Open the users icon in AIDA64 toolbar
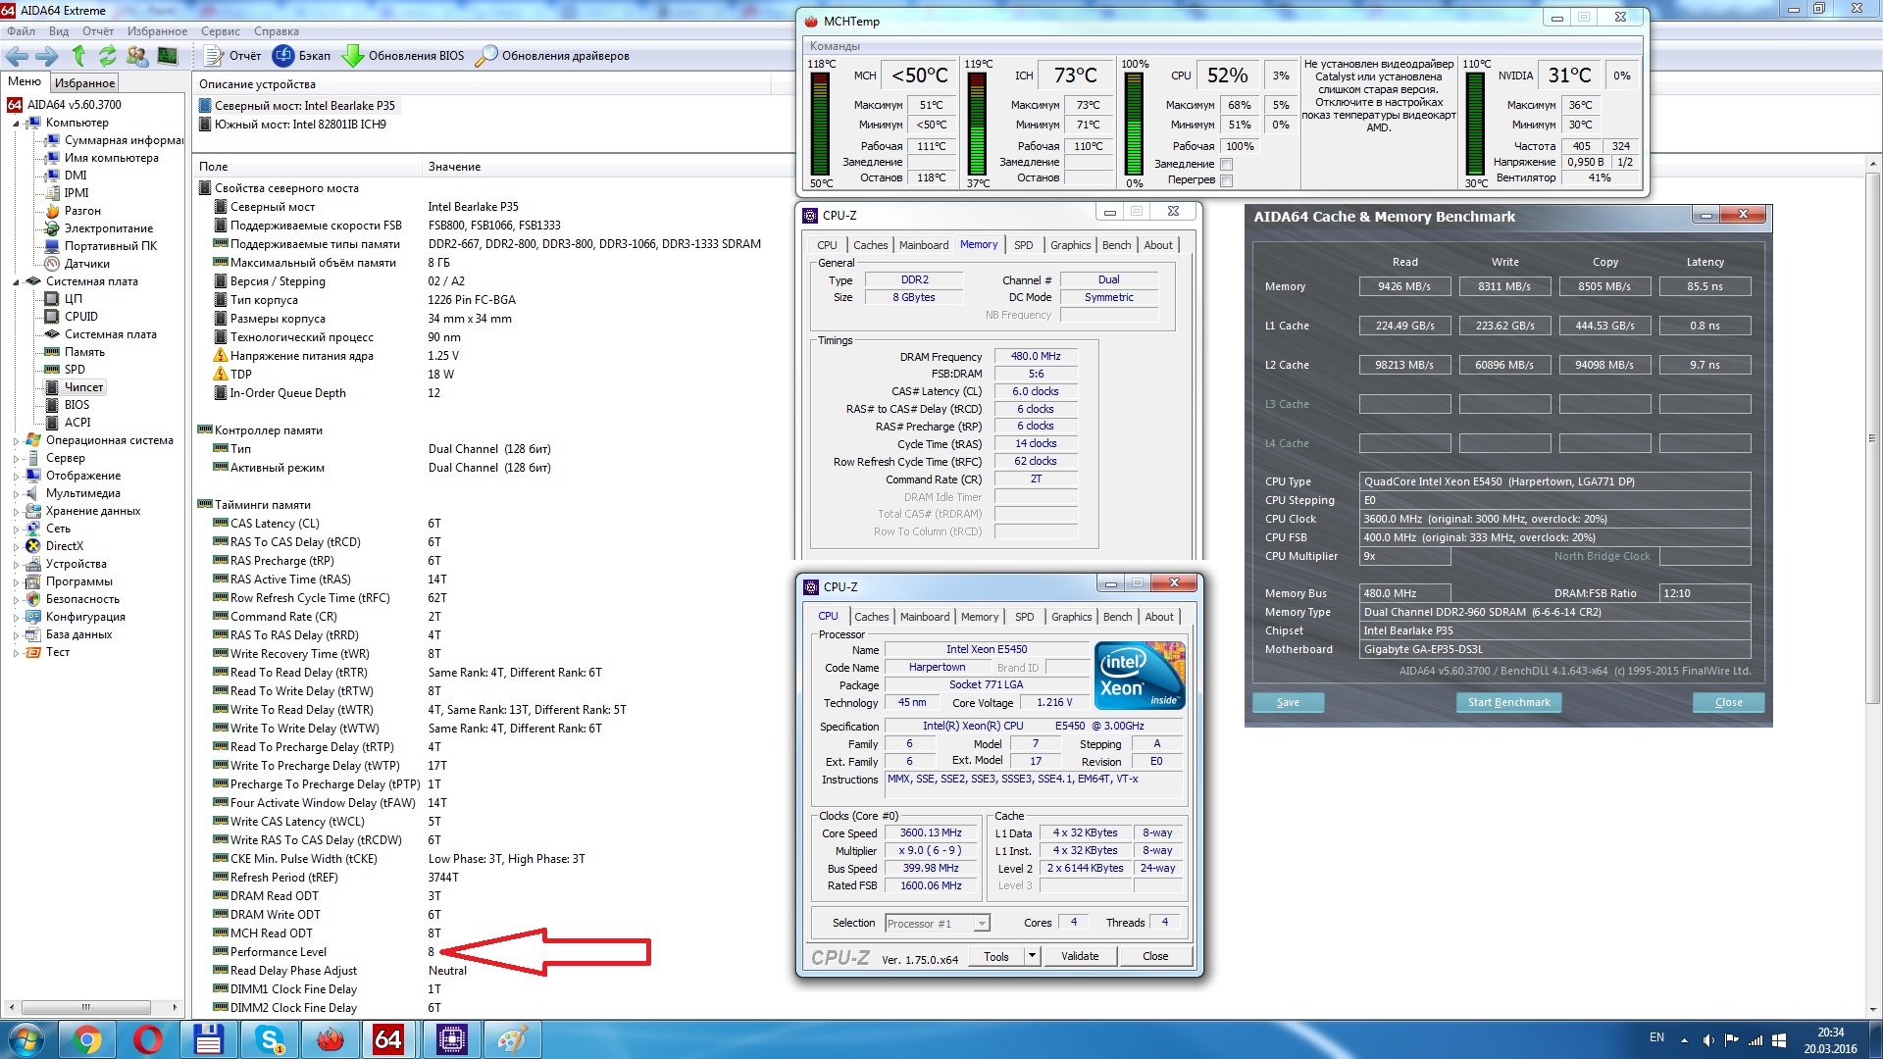This screenshot has height=1059, width=1883. click(137, 56)
